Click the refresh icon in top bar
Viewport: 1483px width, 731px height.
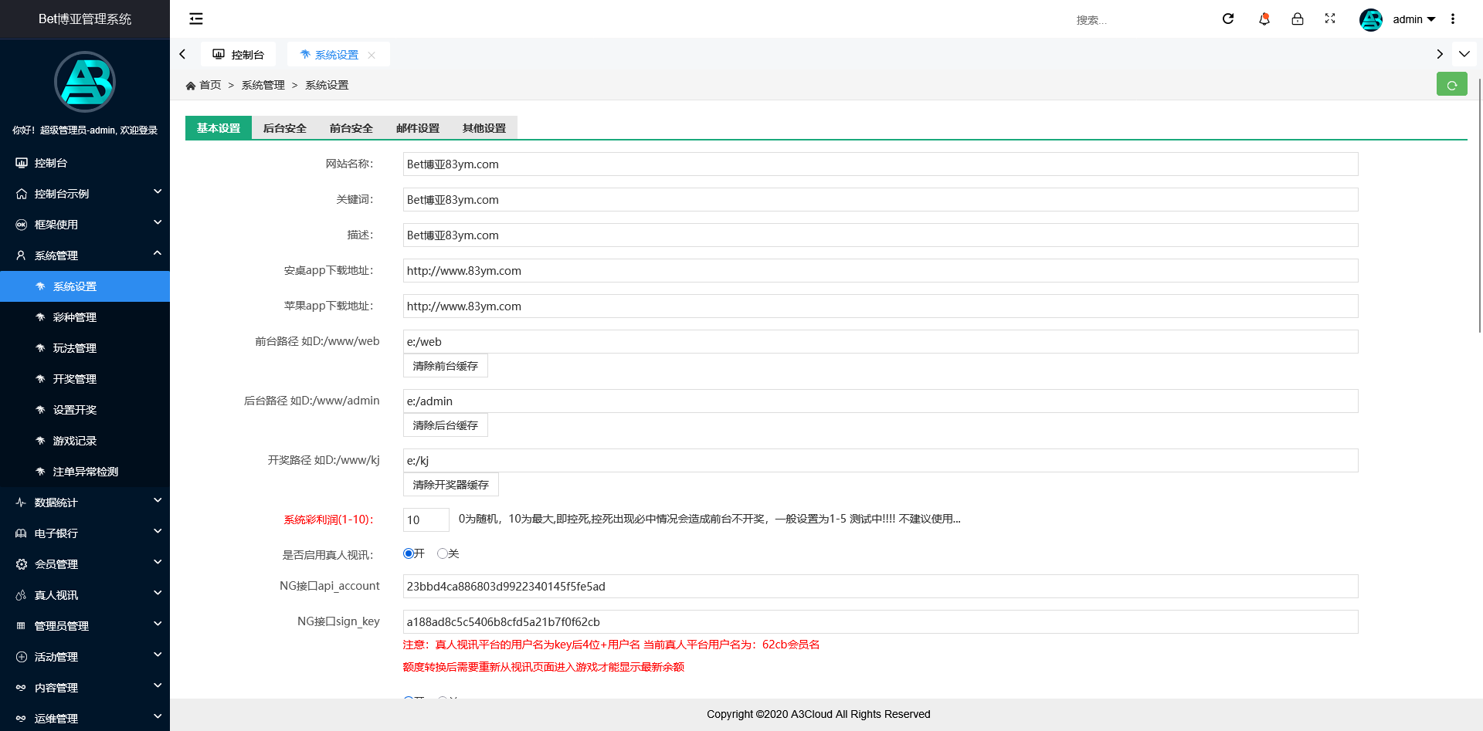click(1228, 19)
